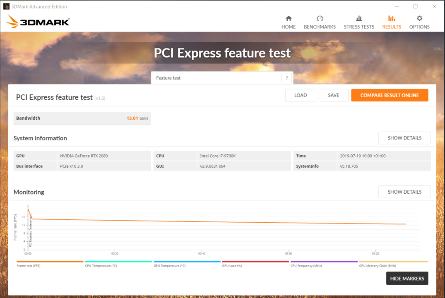This screenshot has width=445, height=298.
Task: Click the 01:00 time axis label
Action: (x=289, y=254)
